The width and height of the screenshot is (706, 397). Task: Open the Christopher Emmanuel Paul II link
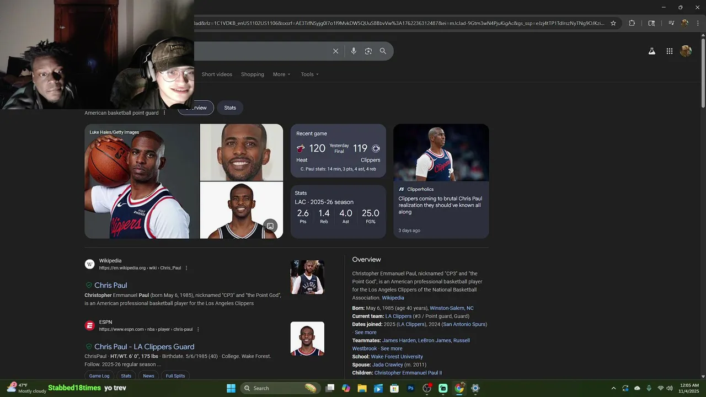point(408,373)
